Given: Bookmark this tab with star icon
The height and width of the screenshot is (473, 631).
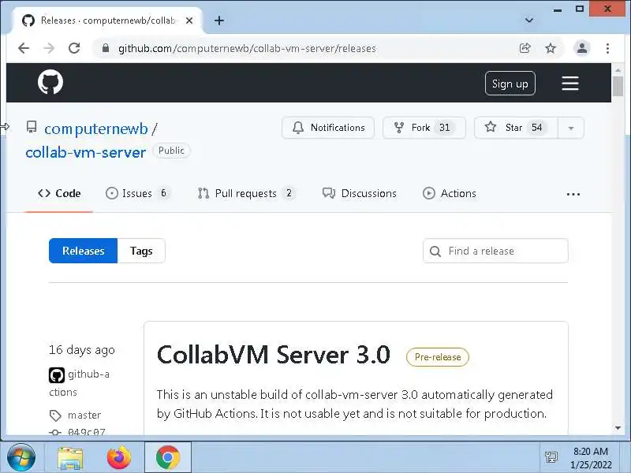Looking at the screenshot, I should pos(550,48).
